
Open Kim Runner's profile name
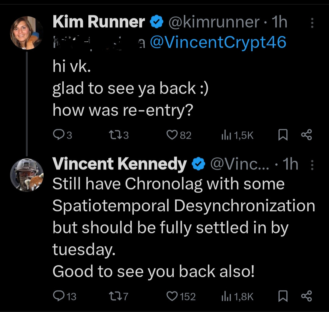point(98,22)
